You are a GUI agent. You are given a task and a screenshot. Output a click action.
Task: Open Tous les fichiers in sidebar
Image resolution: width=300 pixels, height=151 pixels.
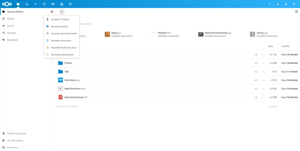[x=24, y=12]
